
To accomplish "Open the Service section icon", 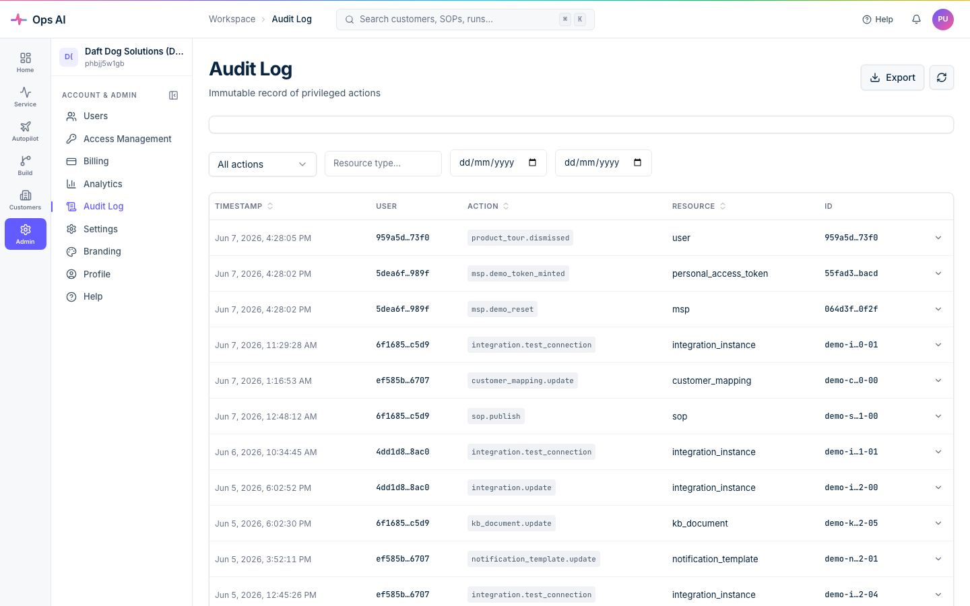I will (x=25, y=92).
